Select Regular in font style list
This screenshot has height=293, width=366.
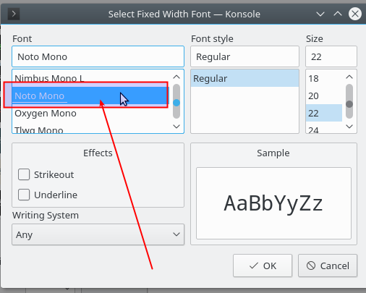click(x=244, y=78)
